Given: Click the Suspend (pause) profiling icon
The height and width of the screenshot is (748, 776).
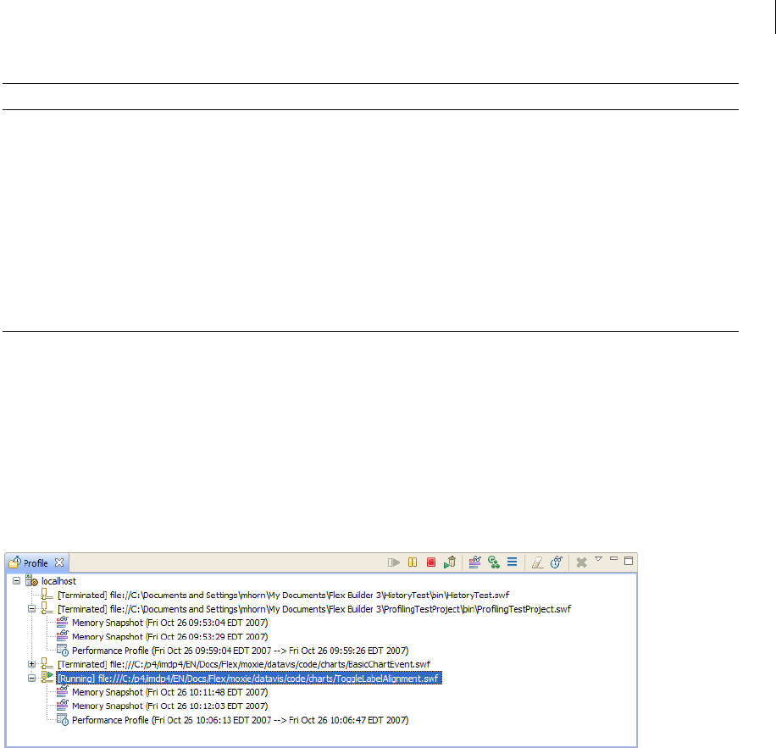Looking at the screenshot, I should 413,562.
